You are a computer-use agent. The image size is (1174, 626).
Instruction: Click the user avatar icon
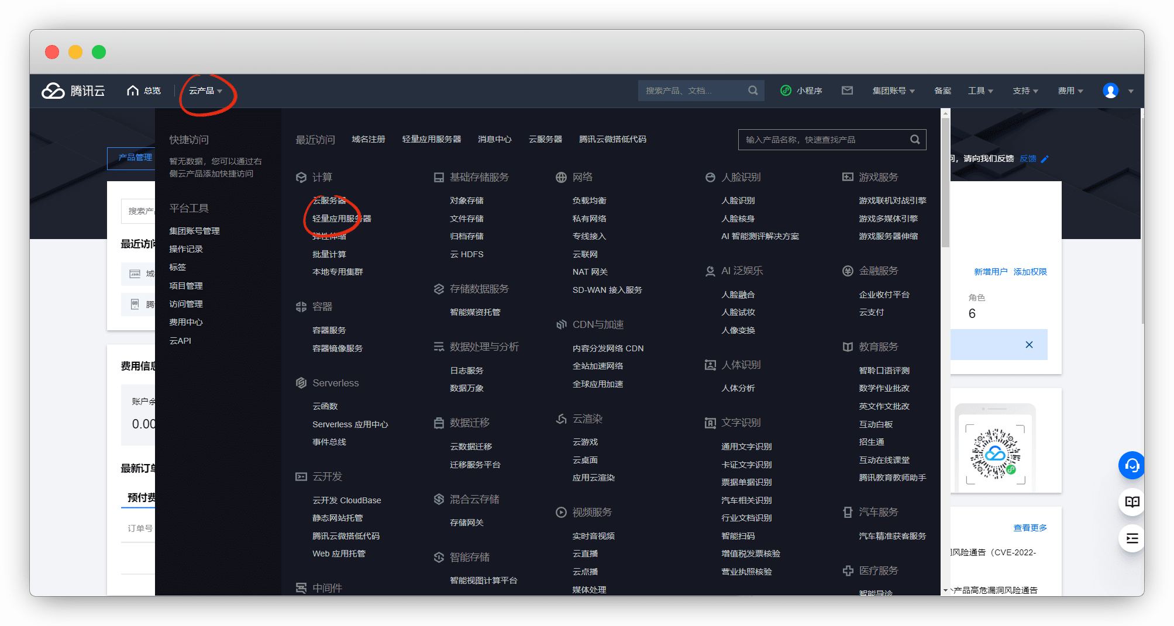click(1110, 91)
